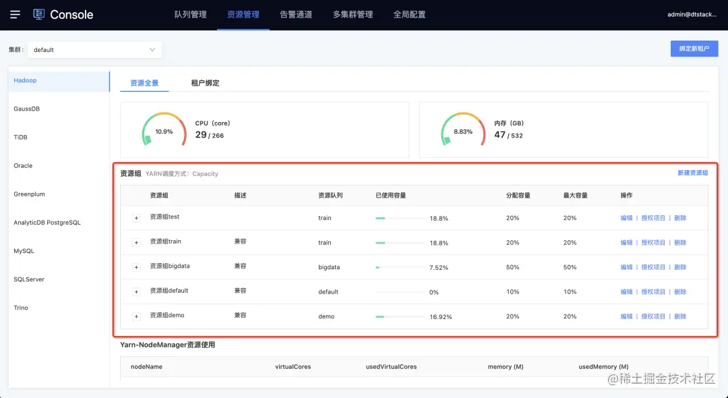Go to 告警通道 in navigation
Screen dimensions: 728x398
pos(296,14)
